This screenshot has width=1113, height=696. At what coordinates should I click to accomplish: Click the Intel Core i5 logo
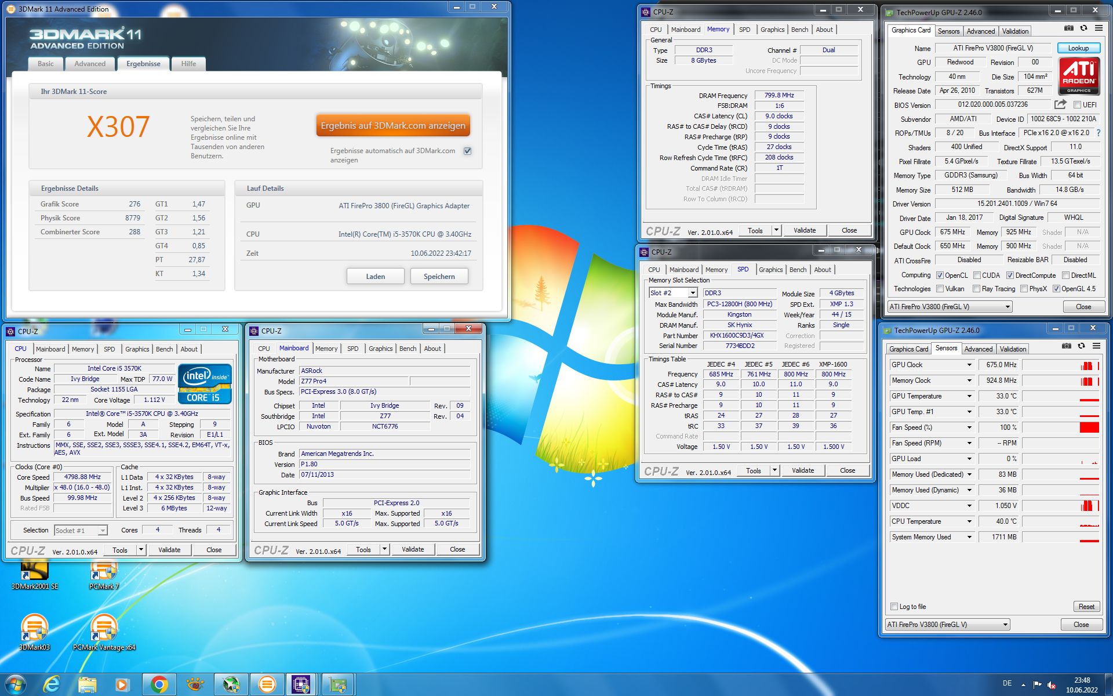click(205, 383)
